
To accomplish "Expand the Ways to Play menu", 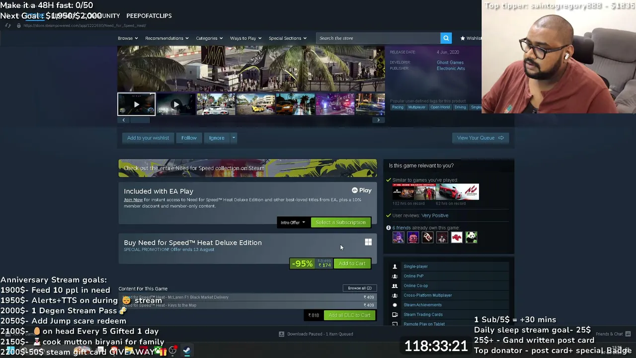I will (245, 38).
